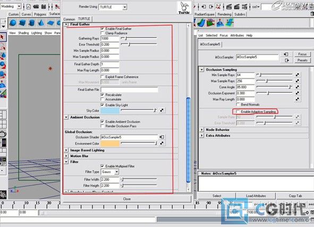This screenshot has height=227, width=314.
Task: Toggle Enable Adaptive Sampling checkbox
Action: (237, 111)
